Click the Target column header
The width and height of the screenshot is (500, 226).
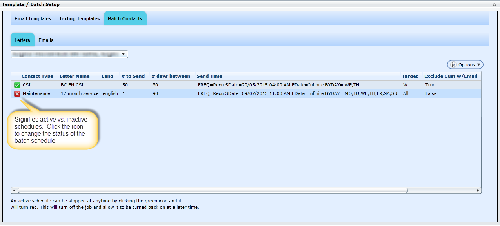click(410, 76)
